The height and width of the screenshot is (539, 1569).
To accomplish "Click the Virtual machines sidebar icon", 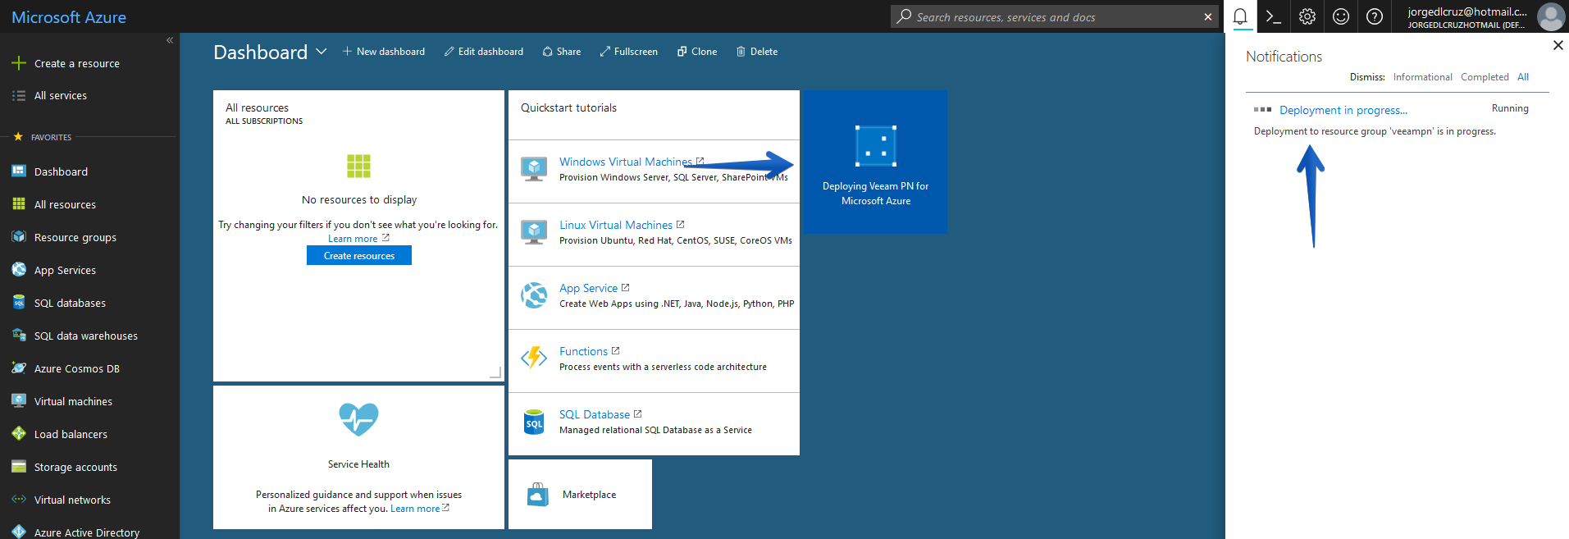I will point(19,400).
